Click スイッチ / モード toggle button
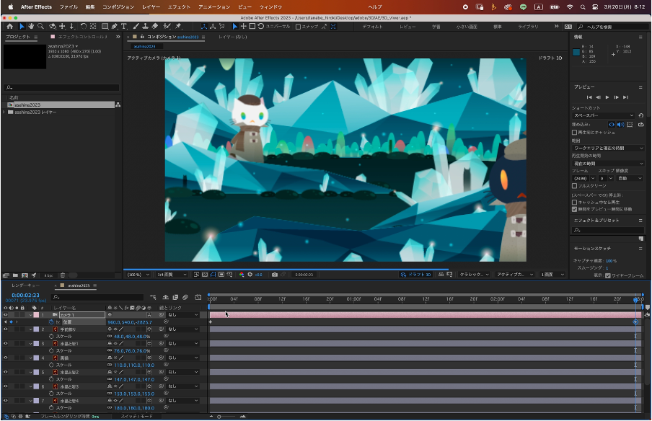Screen dimensions: 652x421 [x=137, y=417]
